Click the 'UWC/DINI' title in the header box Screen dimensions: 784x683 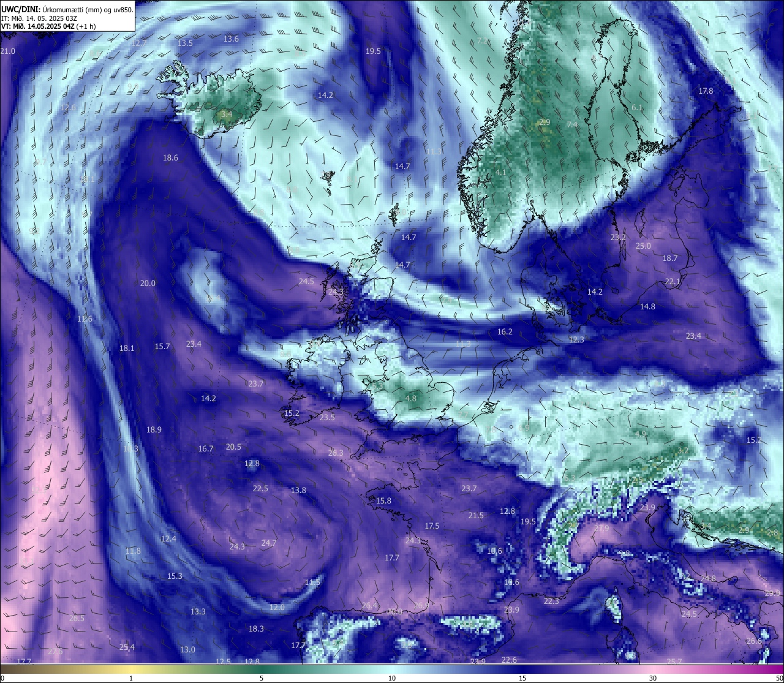click(20, 9)
